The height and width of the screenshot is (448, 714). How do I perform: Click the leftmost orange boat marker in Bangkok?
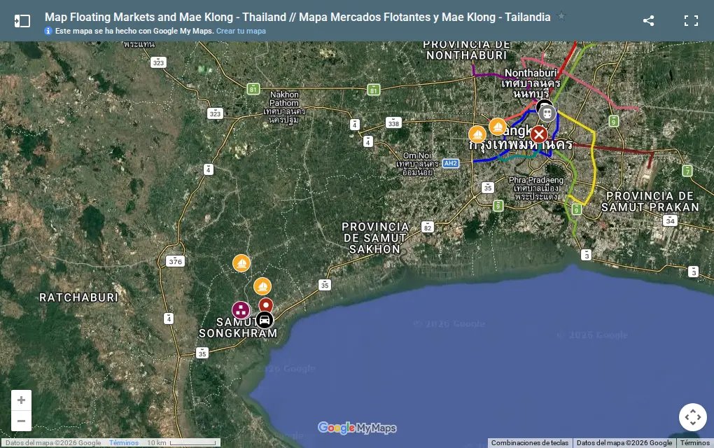tap(477, 135)
